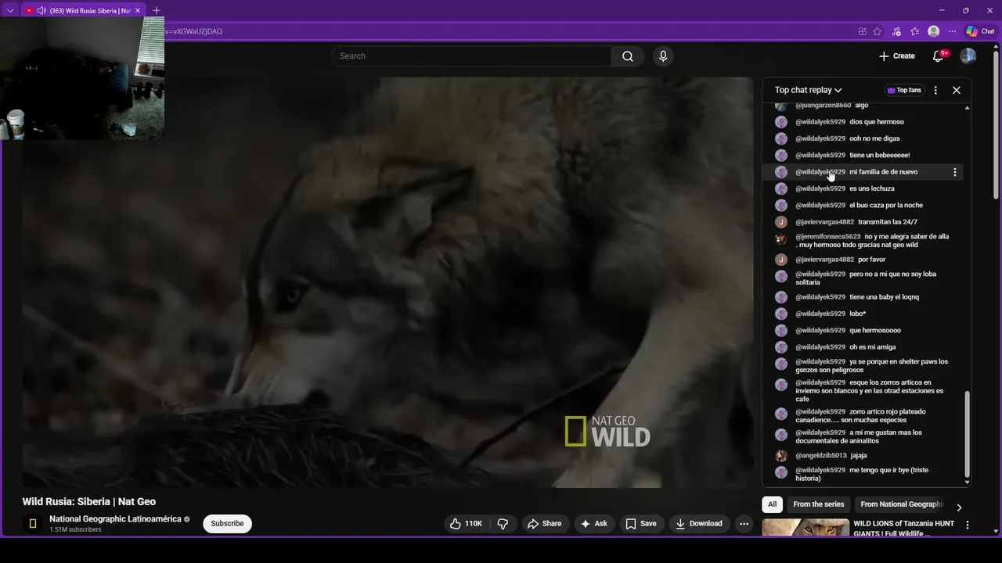Save the video to a playlist

click(x=640, y=524)
